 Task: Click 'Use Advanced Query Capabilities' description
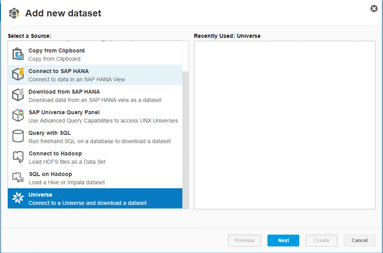103,121
